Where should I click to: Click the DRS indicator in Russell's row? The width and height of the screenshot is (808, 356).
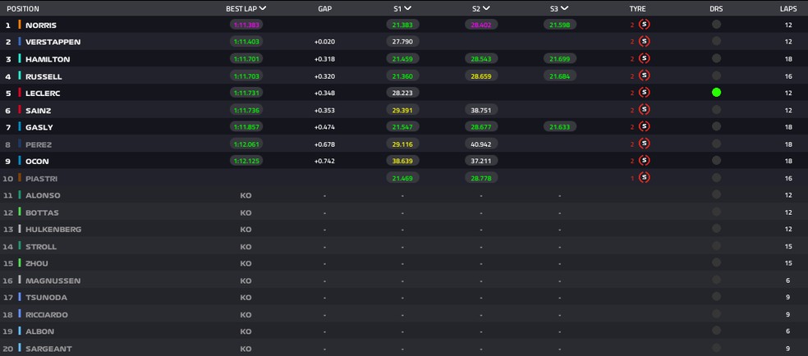(x=717, y=76)
